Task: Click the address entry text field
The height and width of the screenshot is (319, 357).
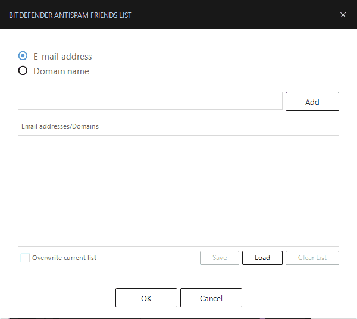Action: (151, 101)
